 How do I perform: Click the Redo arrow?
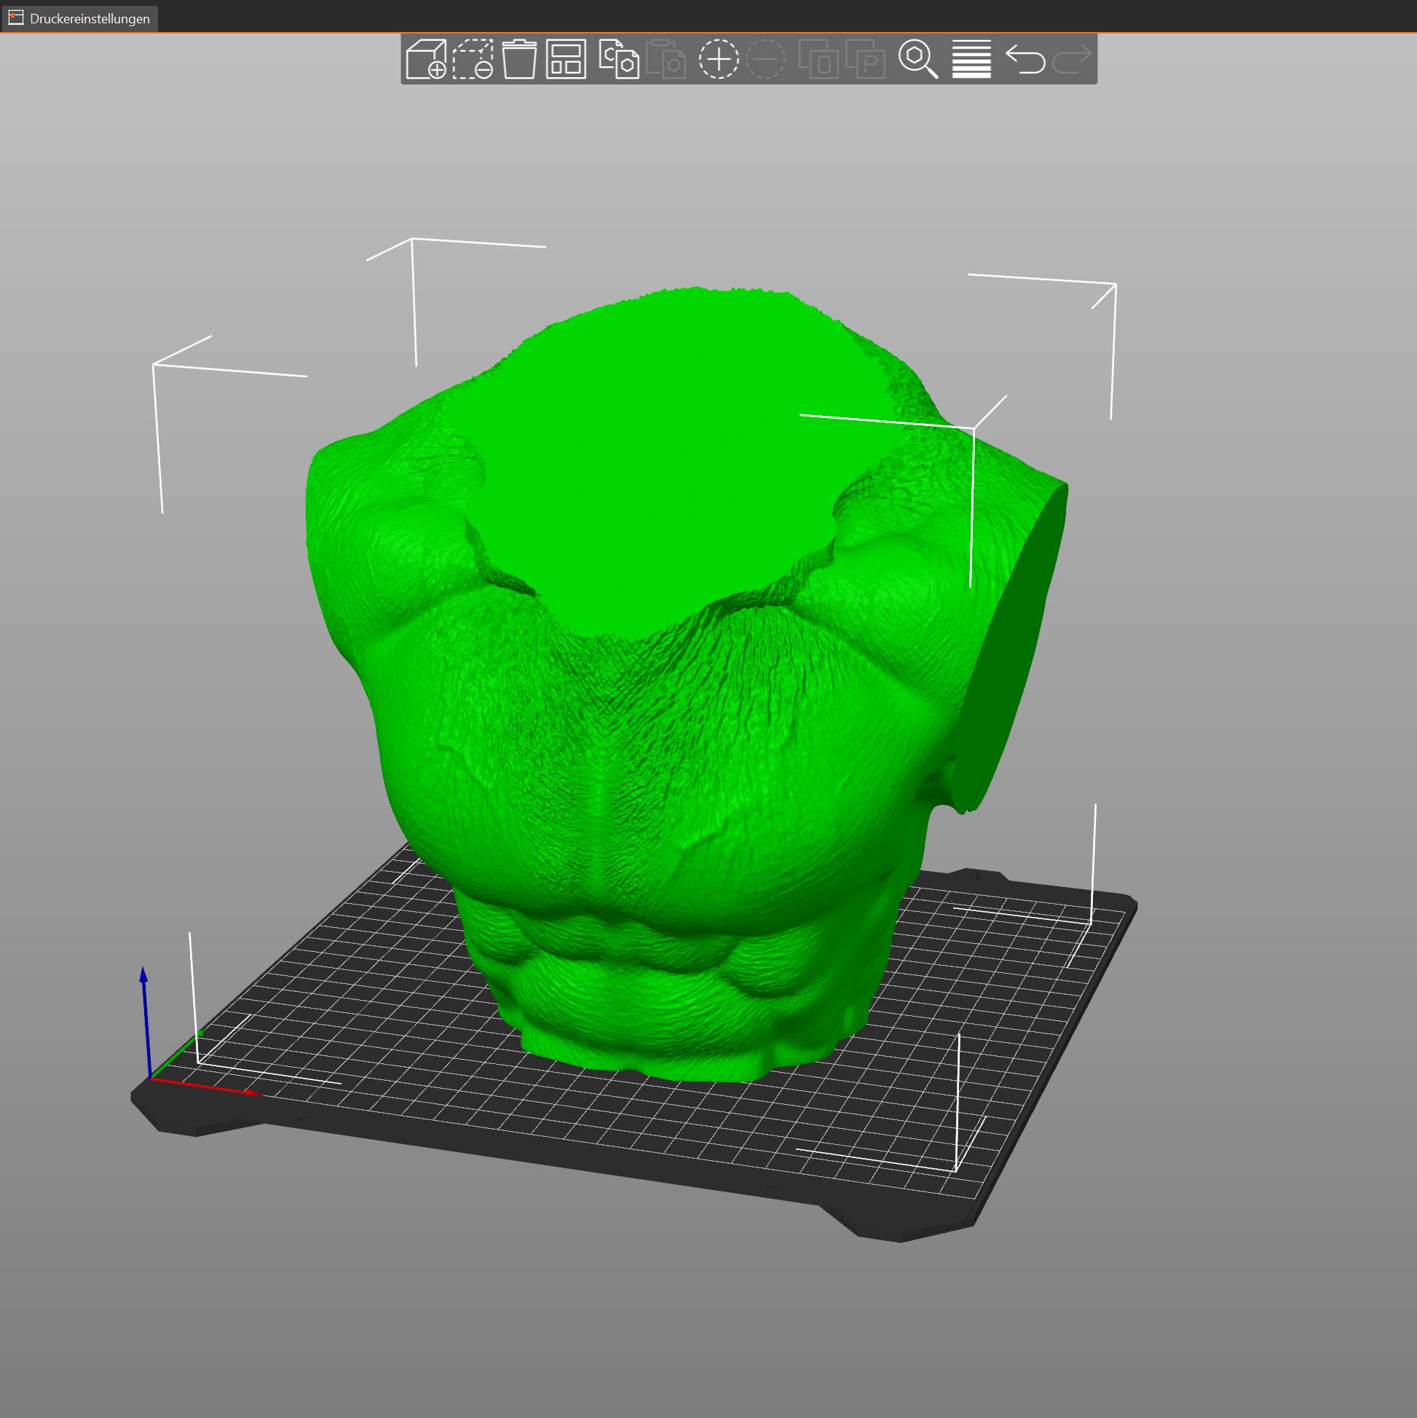[x=1072, y=59]
